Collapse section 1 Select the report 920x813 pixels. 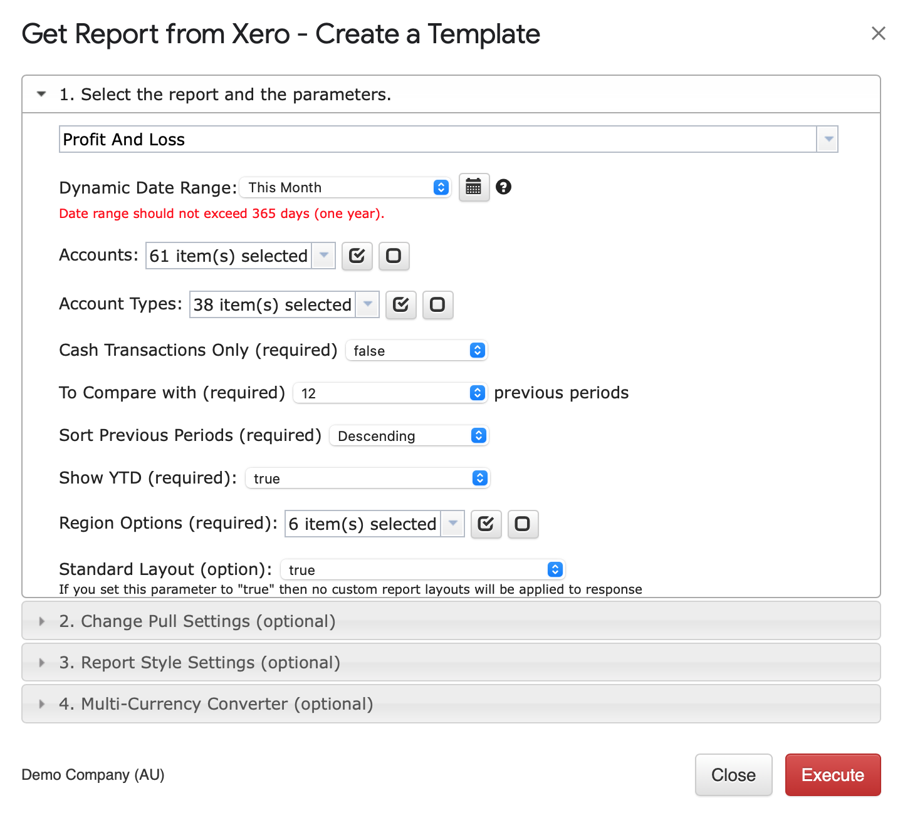[451, 95]
